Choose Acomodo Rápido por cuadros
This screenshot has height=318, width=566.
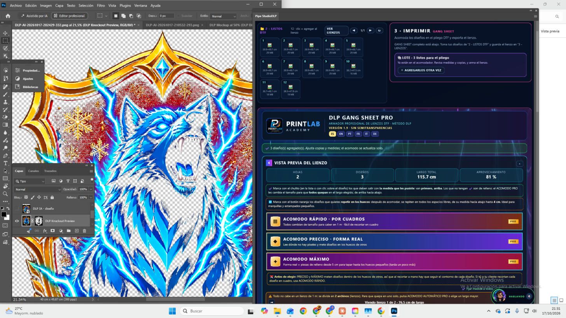394,221
